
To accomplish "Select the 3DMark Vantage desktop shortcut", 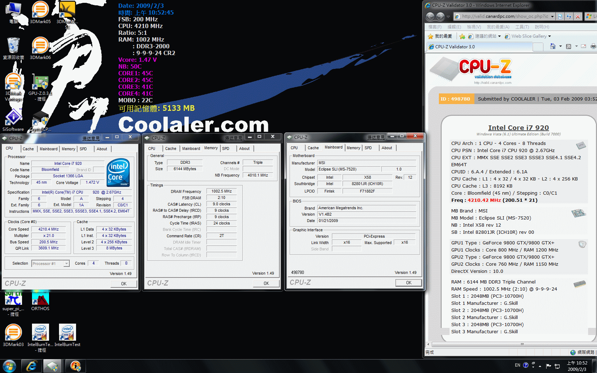I will 14,87.
